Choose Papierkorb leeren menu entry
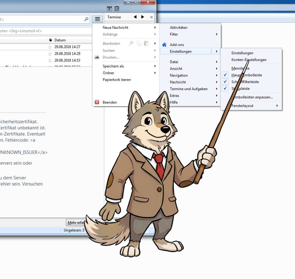 pos(117,80)
